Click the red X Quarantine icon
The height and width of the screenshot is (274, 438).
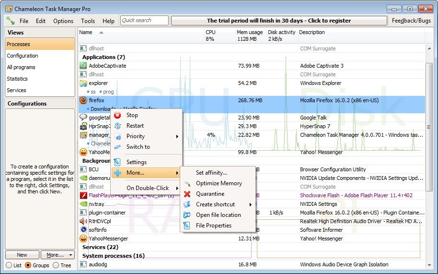[187, 194]
